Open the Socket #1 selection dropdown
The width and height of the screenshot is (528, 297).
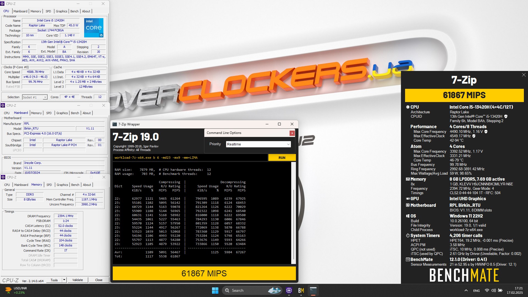(x=35, y=97)
